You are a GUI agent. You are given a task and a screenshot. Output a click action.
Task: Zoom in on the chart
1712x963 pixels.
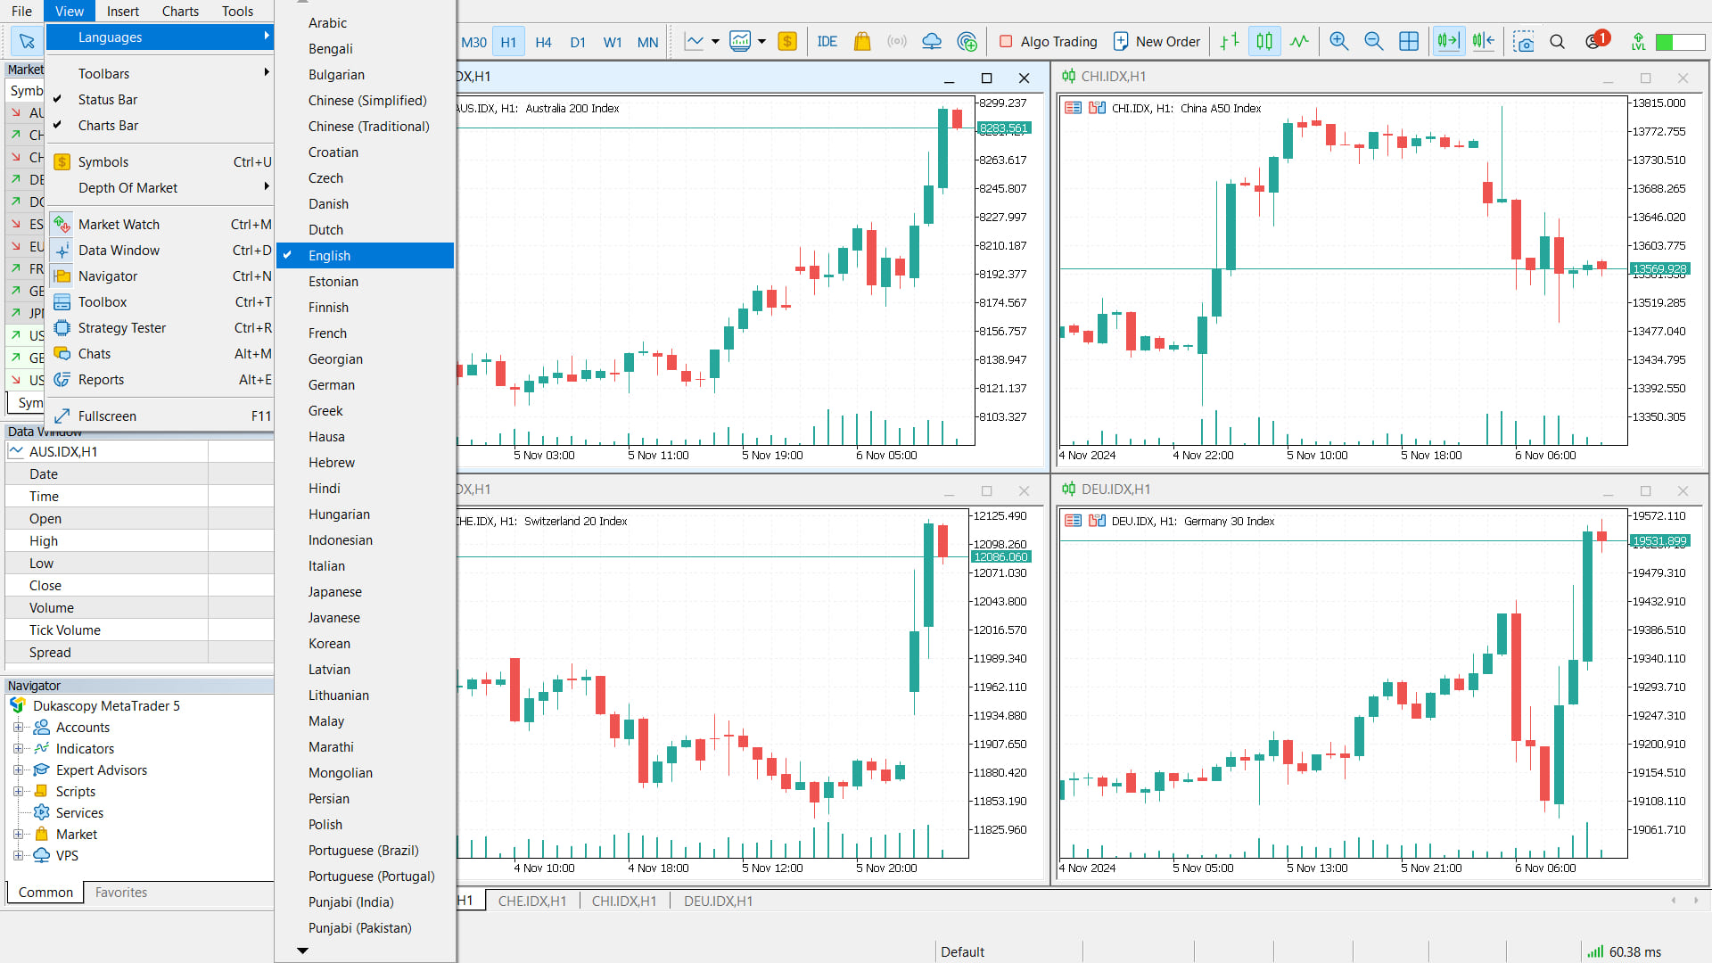(x=1339, y=41)
